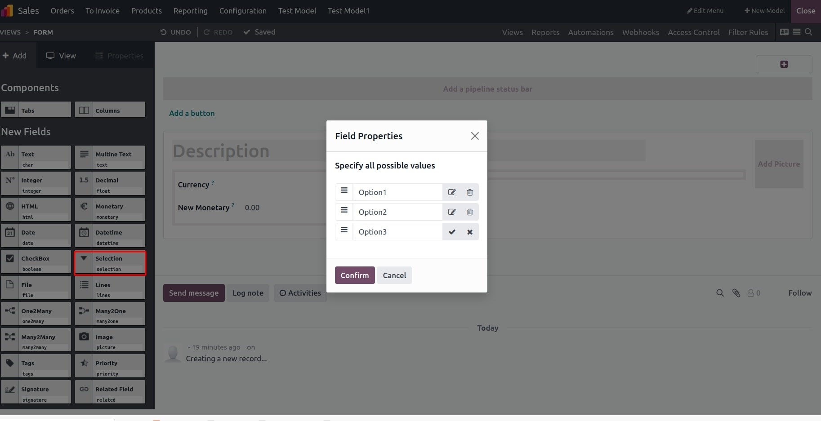Cancel the field properties dialog
Image resolution: width=821 pixels, height=421 pixels.
[394, 275]
